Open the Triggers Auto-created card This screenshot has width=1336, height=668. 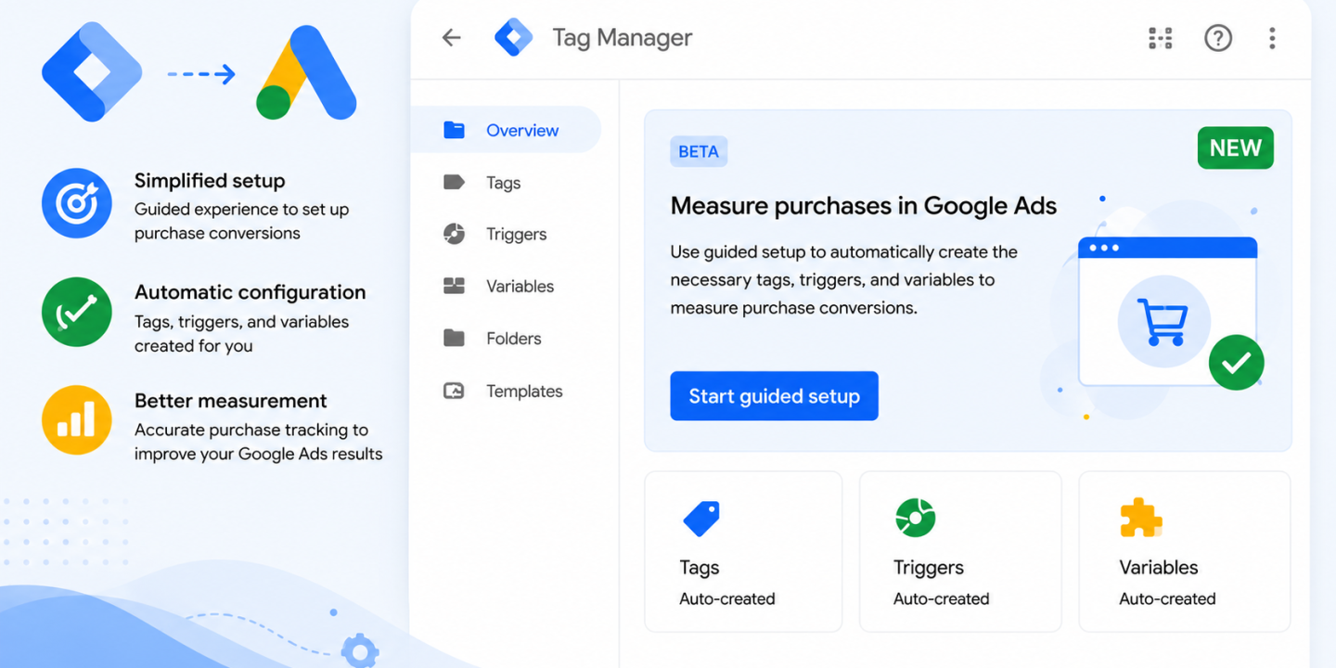(x=960, y=551)
